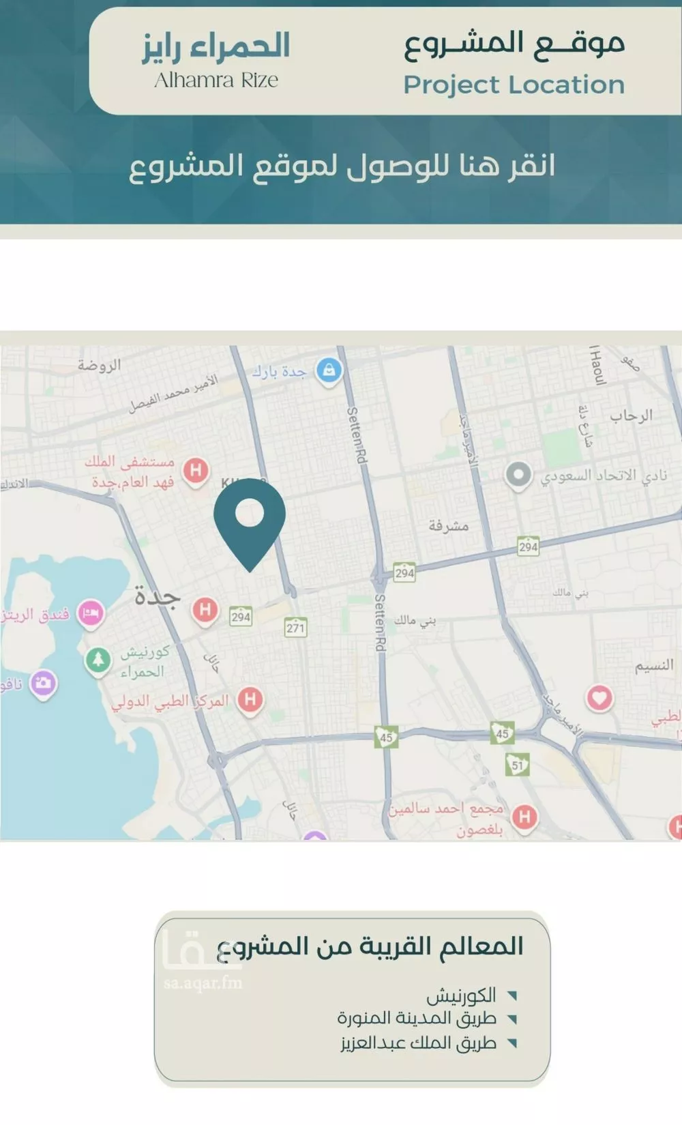Click the sa.aqar.fm watermark link
The width and height of the screenshot is (682, 1125).
click(x=203, y=983)
